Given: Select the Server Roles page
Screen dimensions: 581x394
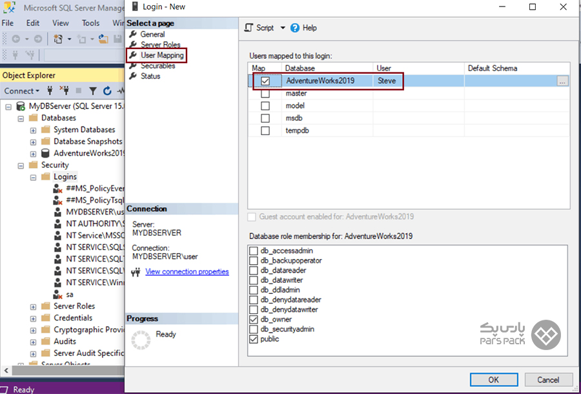Looking at the screenshot, I should point(160,45).
